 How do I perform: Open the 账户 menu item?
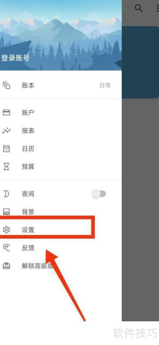coord(61,113)
